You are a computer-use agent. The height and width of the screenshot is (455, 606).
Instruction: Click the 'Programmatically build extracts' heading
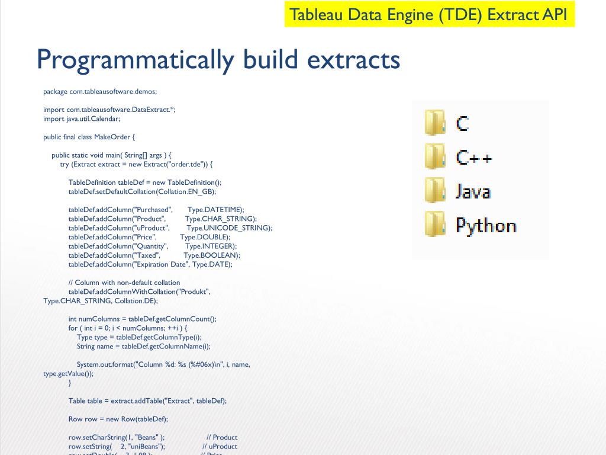click(x=218, y=59)
